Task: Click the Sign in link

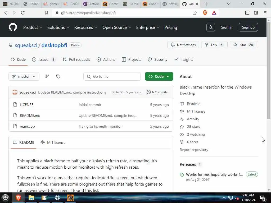Action: 227,27
